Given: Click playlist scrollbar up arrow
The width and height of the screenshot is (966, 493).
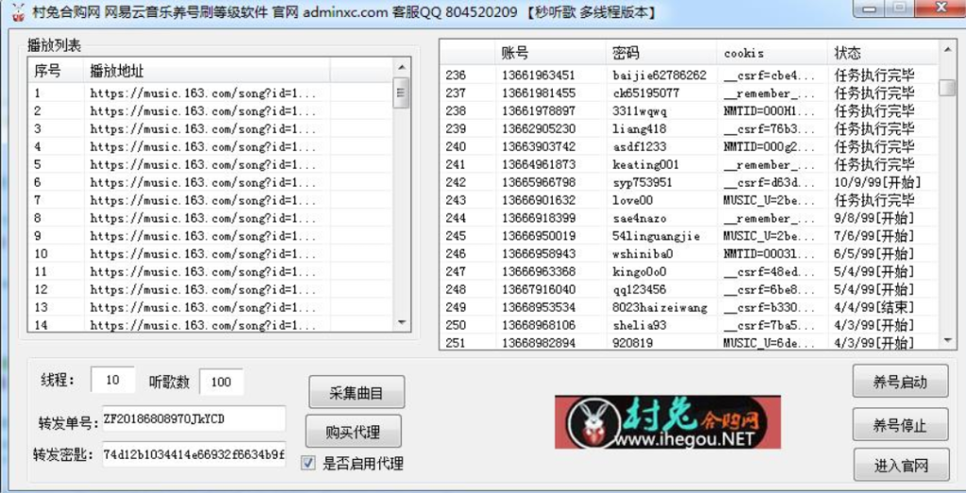Looking at the screenshot, I should [402, 67].
